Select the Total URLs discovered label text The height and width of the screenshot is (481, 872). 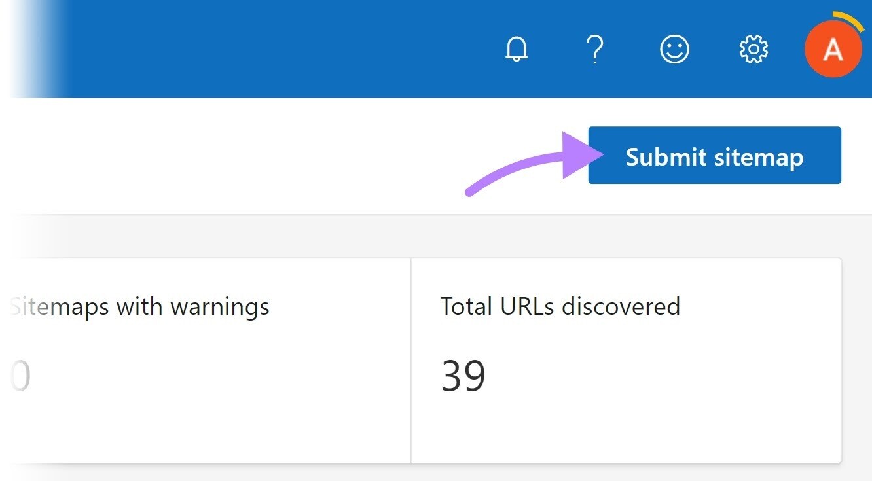(x=561, y=306)
